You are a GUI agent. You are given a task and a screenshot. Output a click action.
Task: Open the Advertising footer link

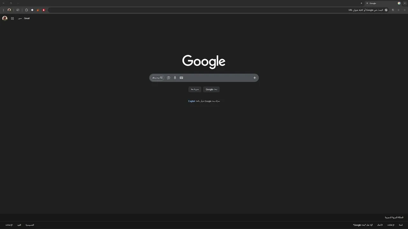pos(391,225)
